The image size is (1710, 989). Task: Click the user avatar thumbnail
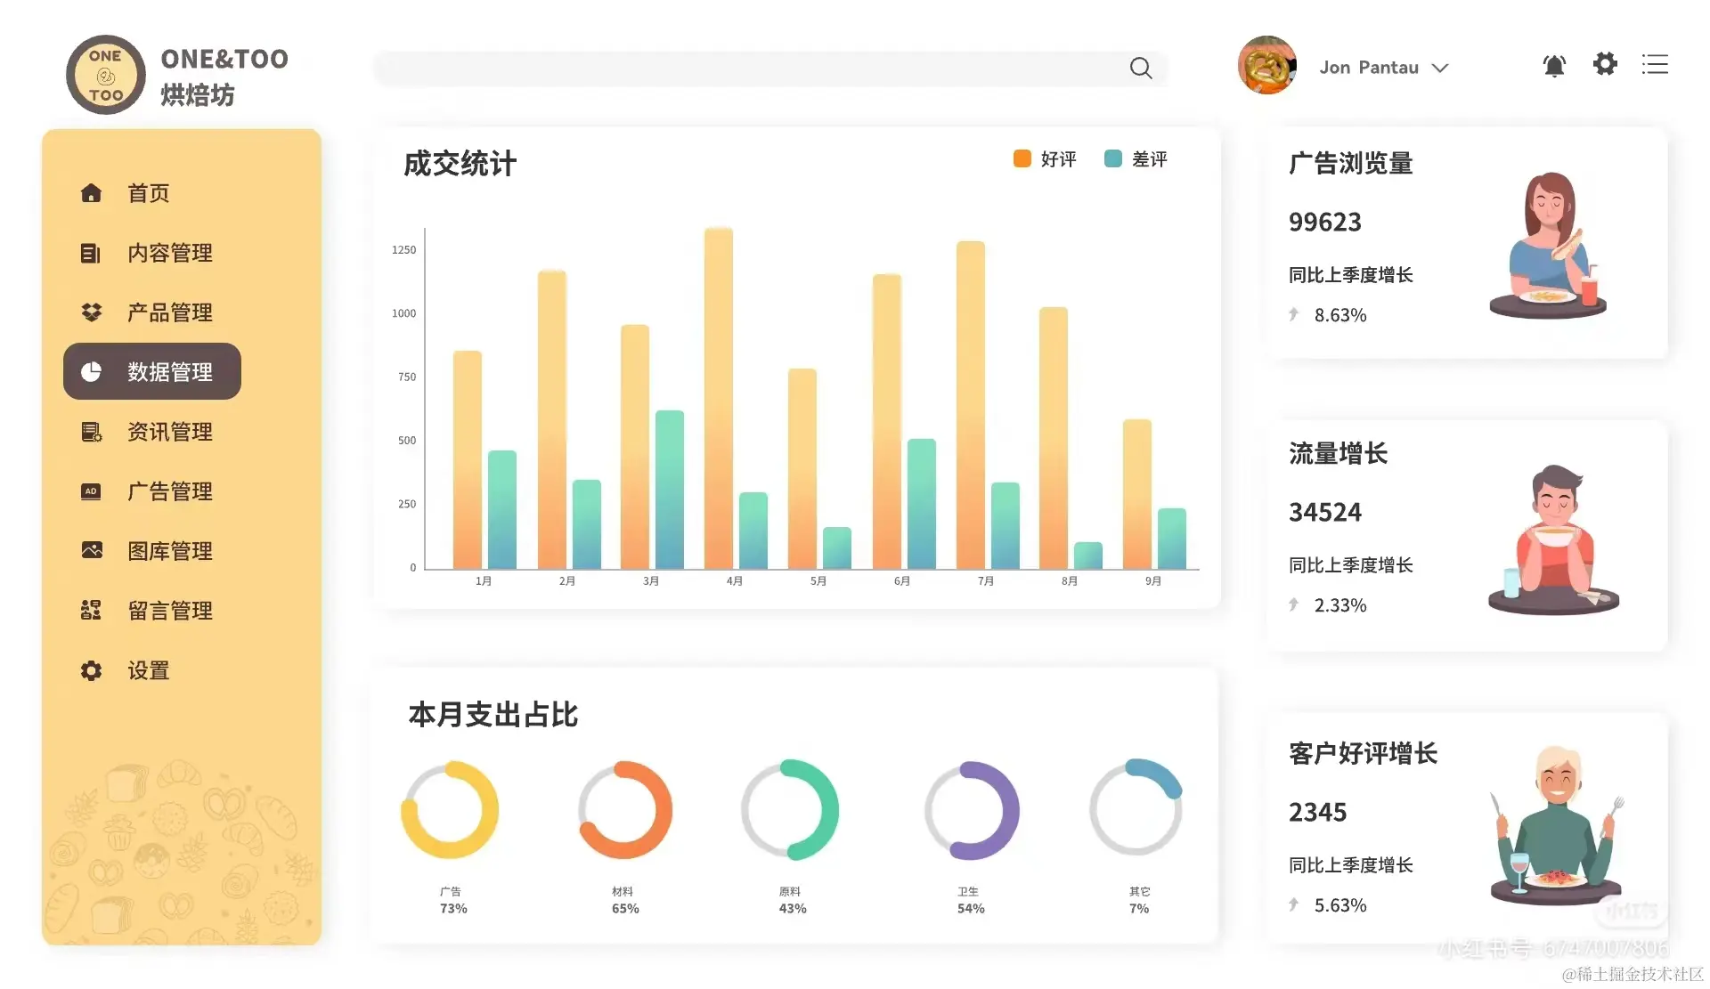point(1266,65)
